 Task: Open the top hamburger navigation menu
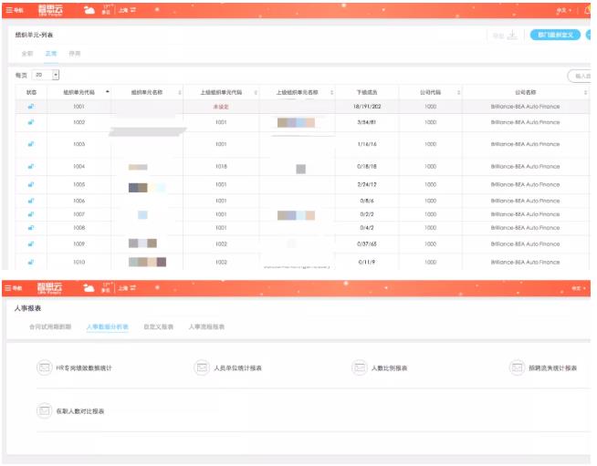pyautogui.click(x=14, y=10)
